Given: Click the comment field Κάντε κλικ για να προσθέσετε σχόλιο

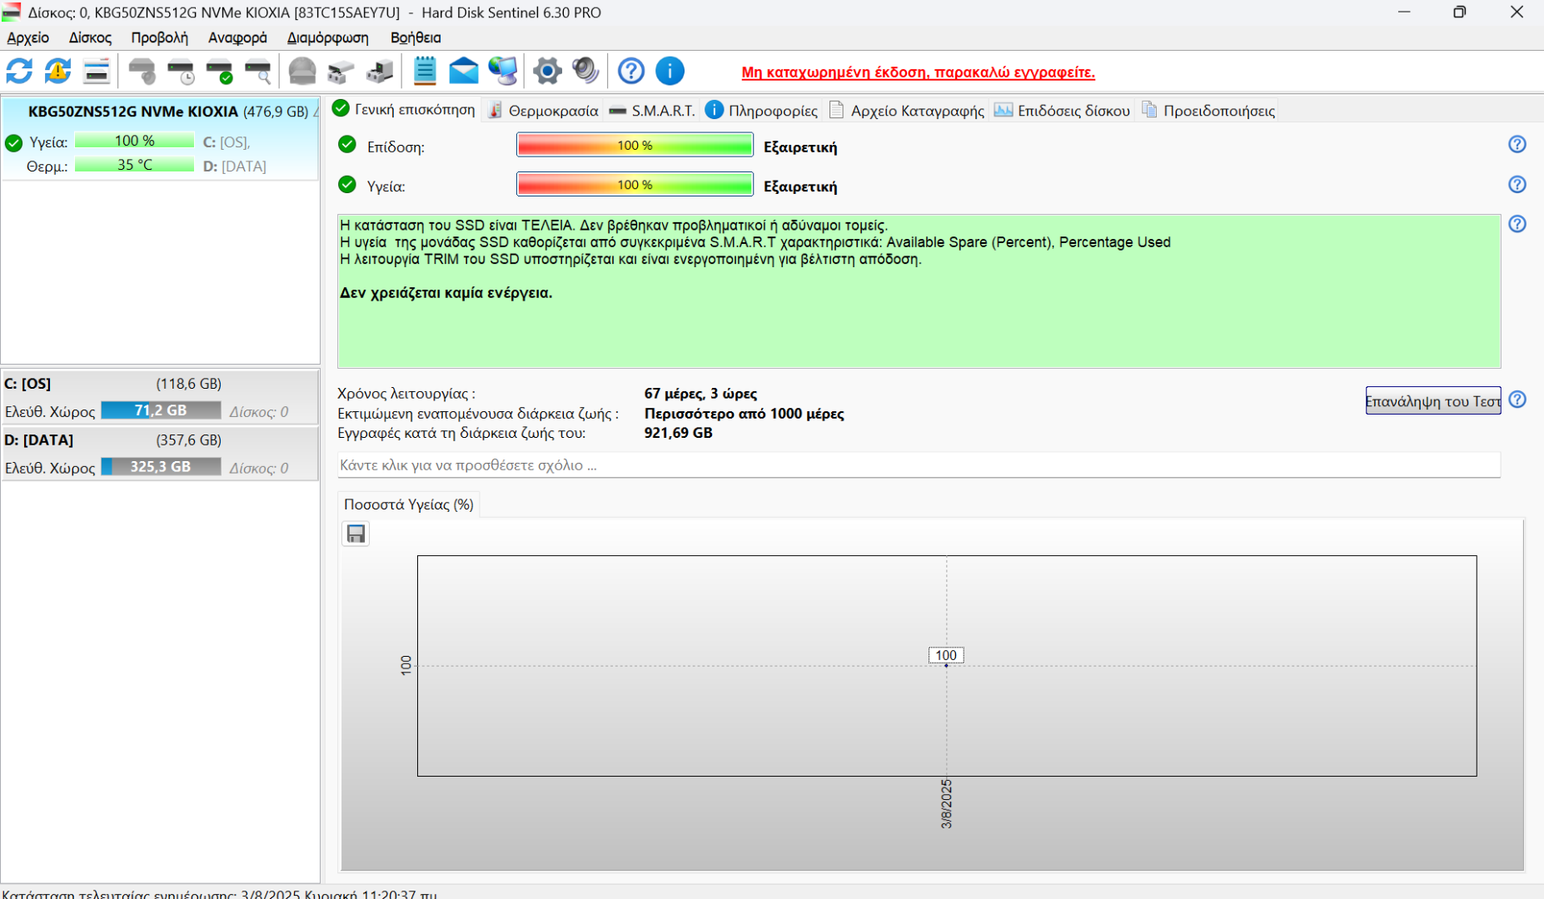Looking at the screenshot, I should click(919, 465).
